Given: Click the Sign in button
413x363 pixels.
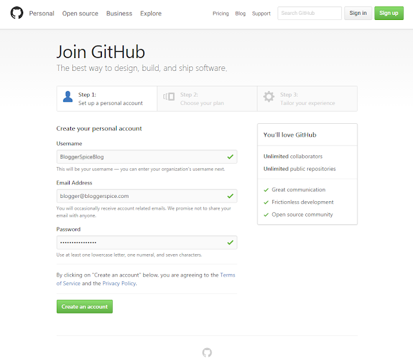Looking at the screenshot, I should [x=358, y=13].
